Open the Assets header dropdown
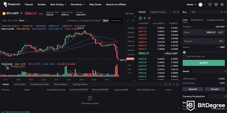 [191, 4]
